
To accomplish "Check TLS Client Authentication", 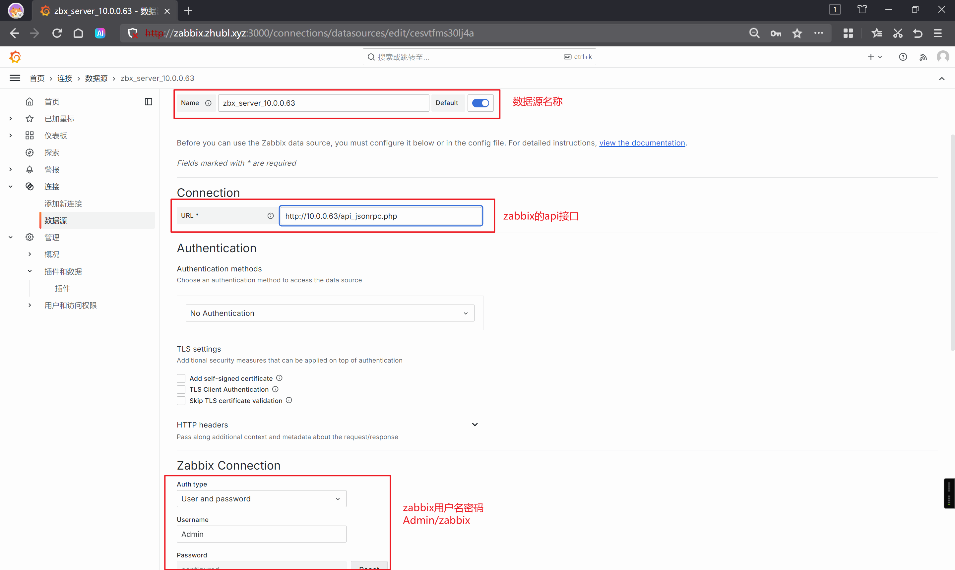I will pyautogui.click(x=181, y=389).
